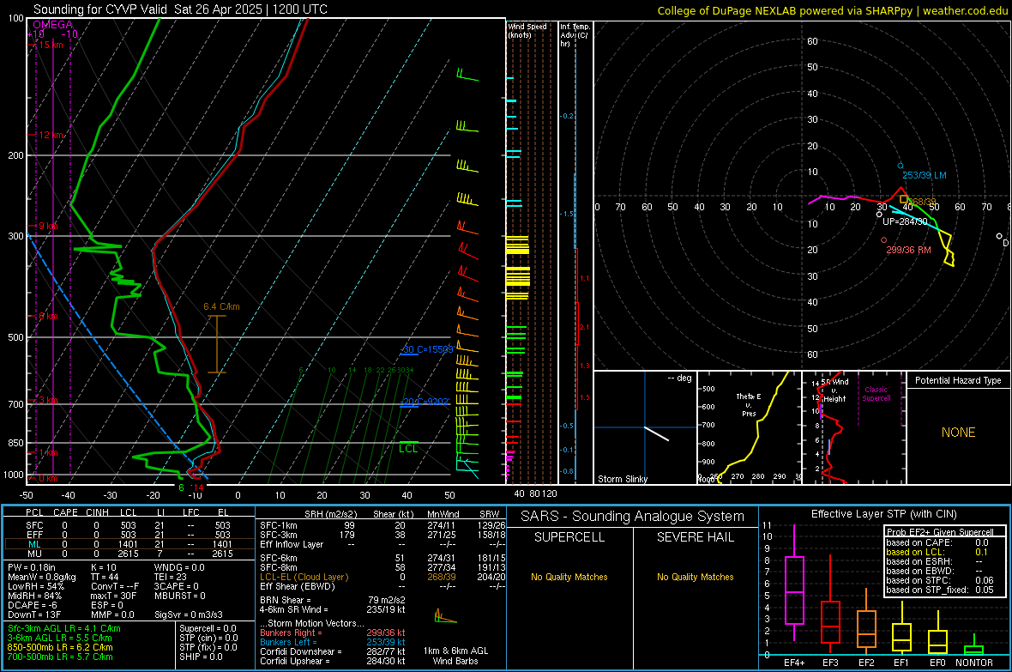Click the '9 km' height marker
Viewport: 1012px width, 672px height.
(x=48, y=227)
